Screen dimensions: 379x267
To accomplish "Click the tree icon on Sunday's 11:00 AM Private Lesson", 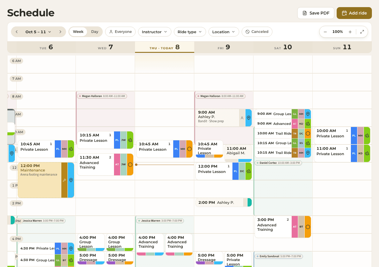I will pos(367,153).
